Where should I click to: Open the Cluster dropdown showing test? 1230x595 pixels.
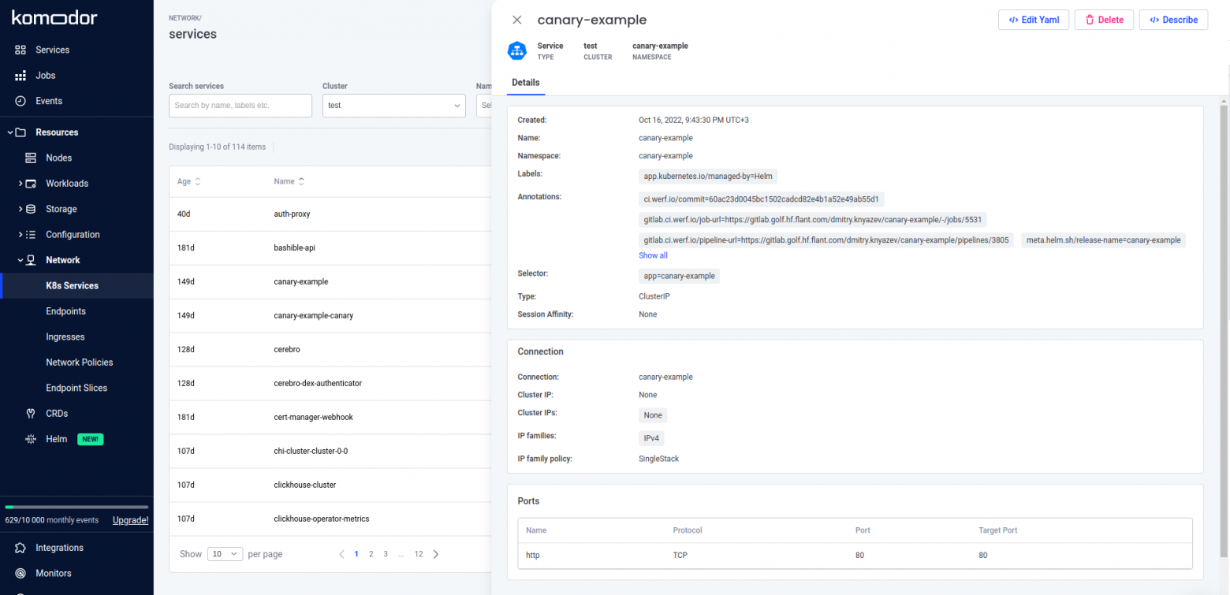(393, 106)
